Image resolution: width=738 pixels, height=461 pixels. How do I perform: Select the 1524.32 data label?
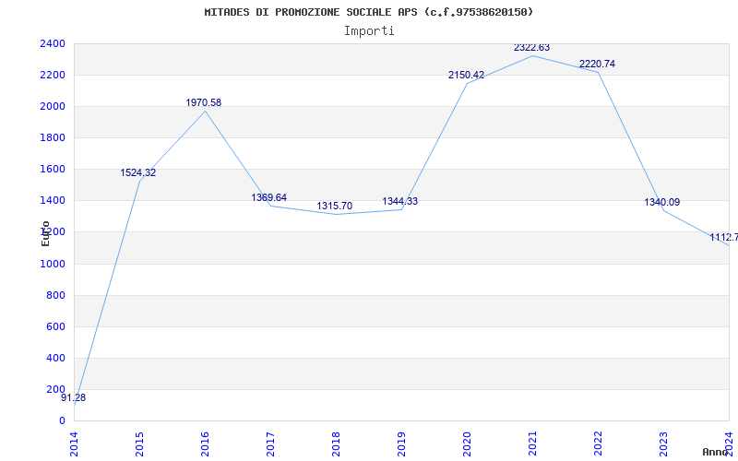[x=137, y=172]
